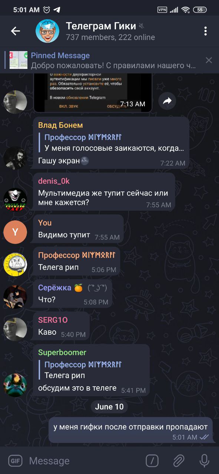219x474 pixels.
Task: Tap the paperclip attach icon
Action: coord(179,461)
